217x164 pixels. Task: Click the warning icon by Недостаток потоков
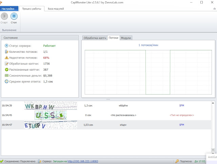[x=6, y=57]
